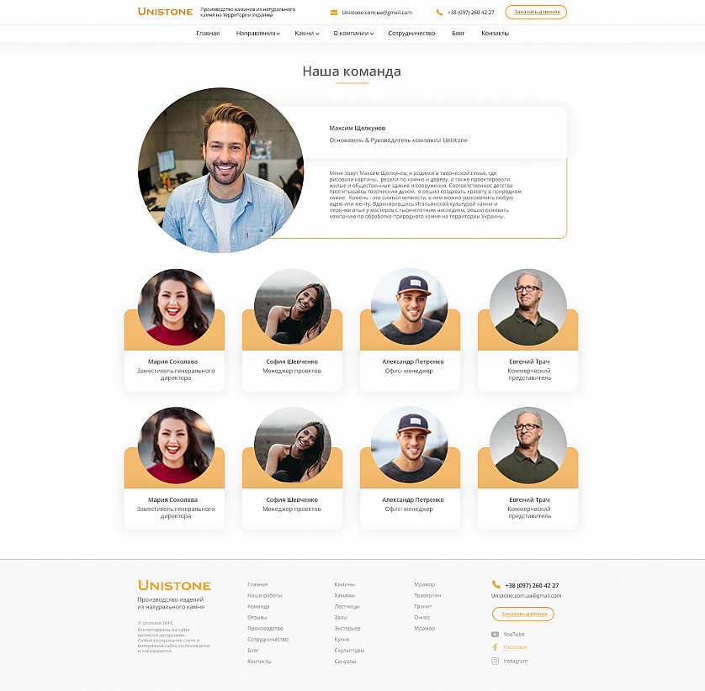Click the Наша команда page heading
This screenshot has height=691, width=705.
click(352, 71)
